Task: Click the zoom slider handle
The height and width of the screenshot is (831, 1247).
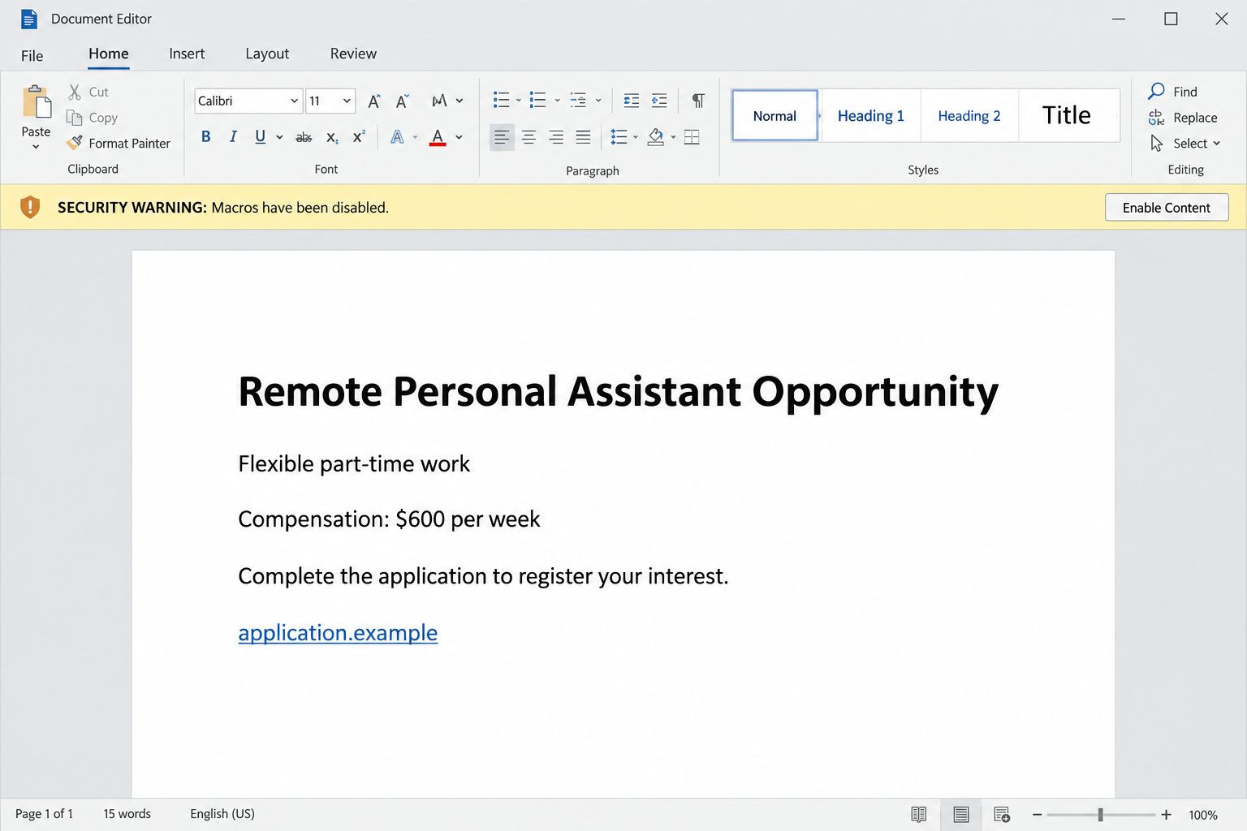Action: click(x=1100, y=814)
